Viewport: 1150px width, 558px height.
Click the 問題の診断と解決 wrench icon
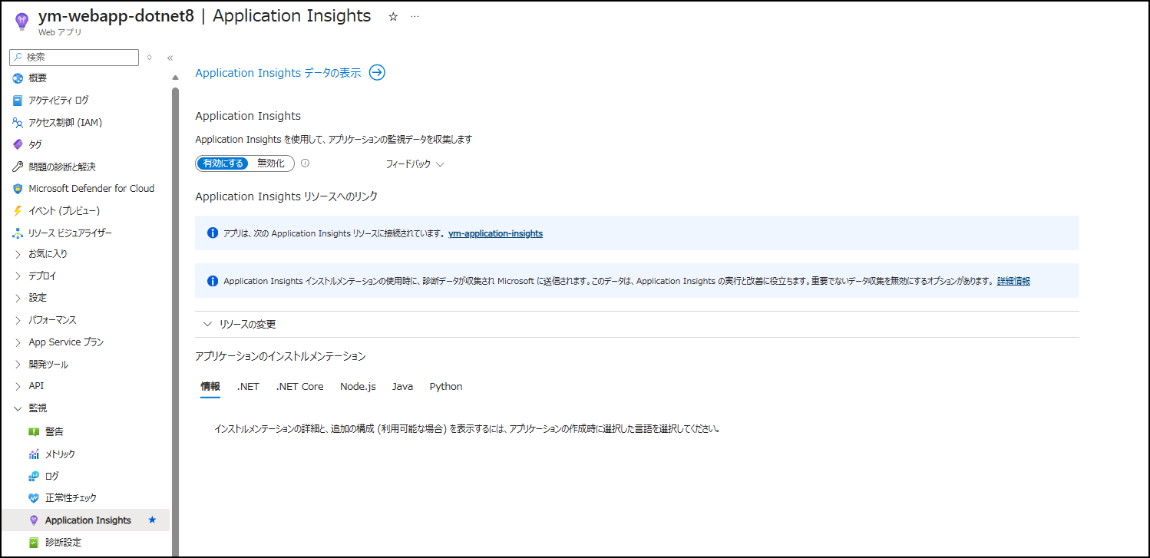click(x=18, y=167)
